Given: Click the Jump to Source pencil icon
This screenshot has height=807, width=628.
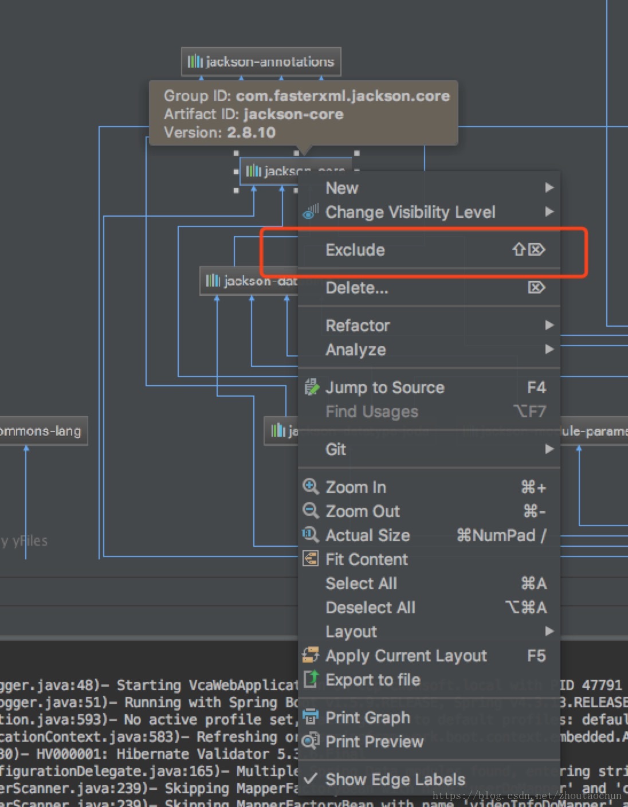Looking at the screenshot, I should [311, 387].
